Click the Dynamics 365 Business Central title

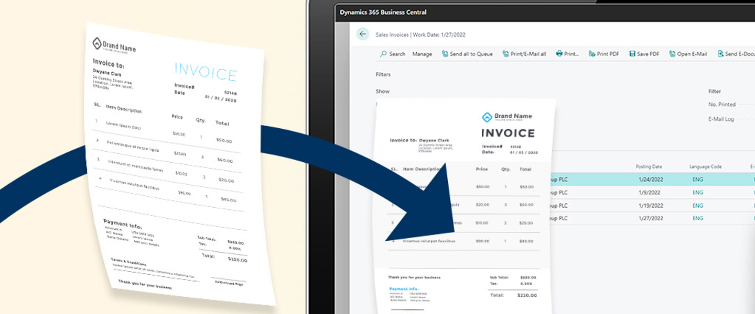(383, 12)
